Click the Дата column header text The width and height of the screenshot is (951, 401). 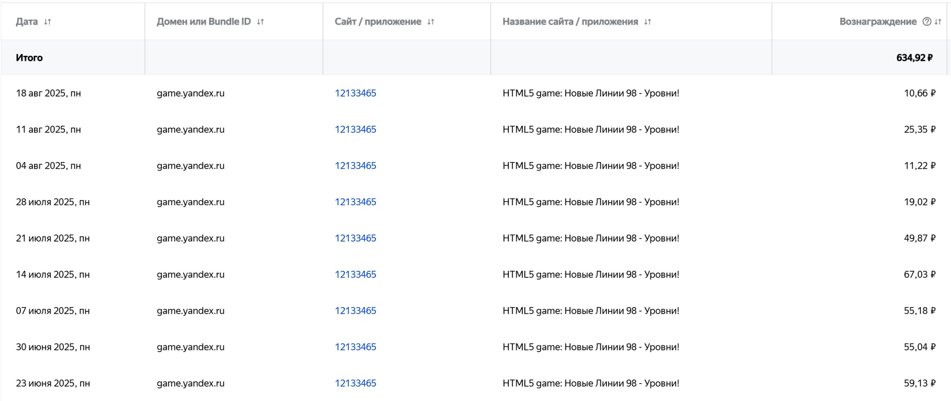click(x=27, y=22)
